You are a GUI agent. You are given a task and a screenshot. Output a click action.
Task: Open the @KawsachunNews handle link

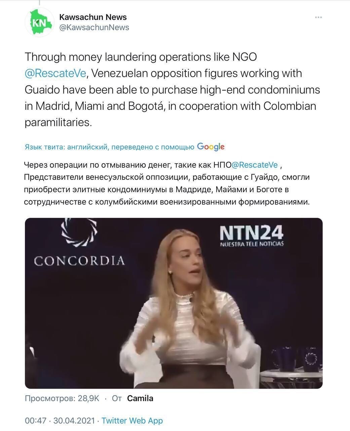tap(94, 28)
